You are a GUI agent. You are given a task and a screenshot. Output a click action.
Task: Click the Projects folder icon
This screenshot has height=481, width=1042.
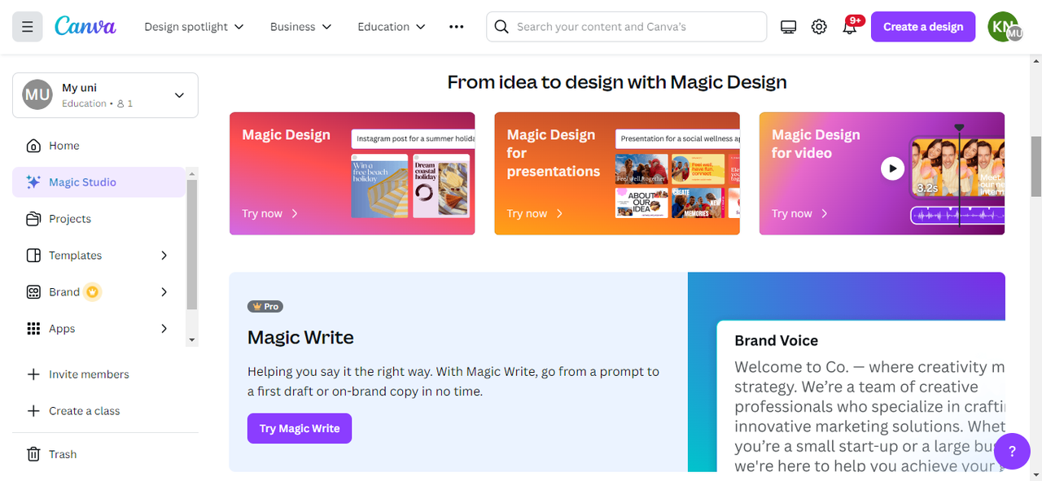pos(33,219)
